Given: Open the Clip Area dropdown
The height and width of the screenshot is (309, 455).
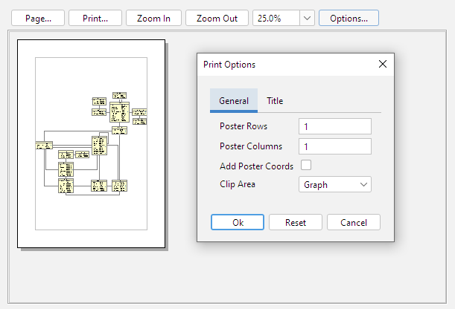Looking at the screenshot, I should click(334, 184).
